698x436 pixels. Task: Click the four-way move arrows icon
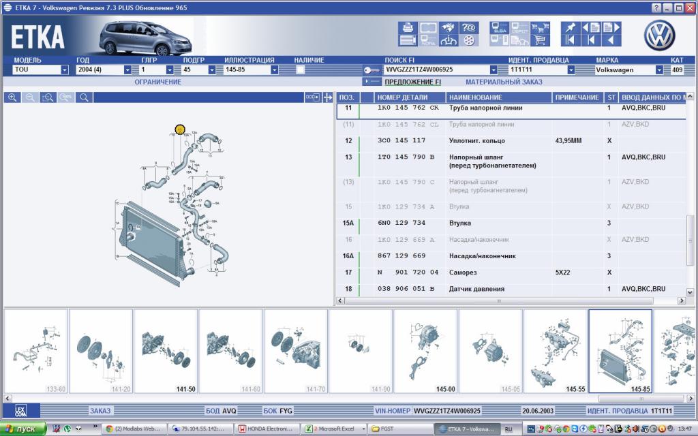click(328, 97)
